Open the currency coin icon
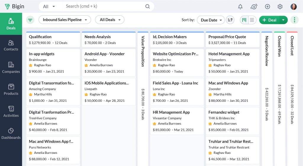Screen dimensions: 303x166 (254, 7)
